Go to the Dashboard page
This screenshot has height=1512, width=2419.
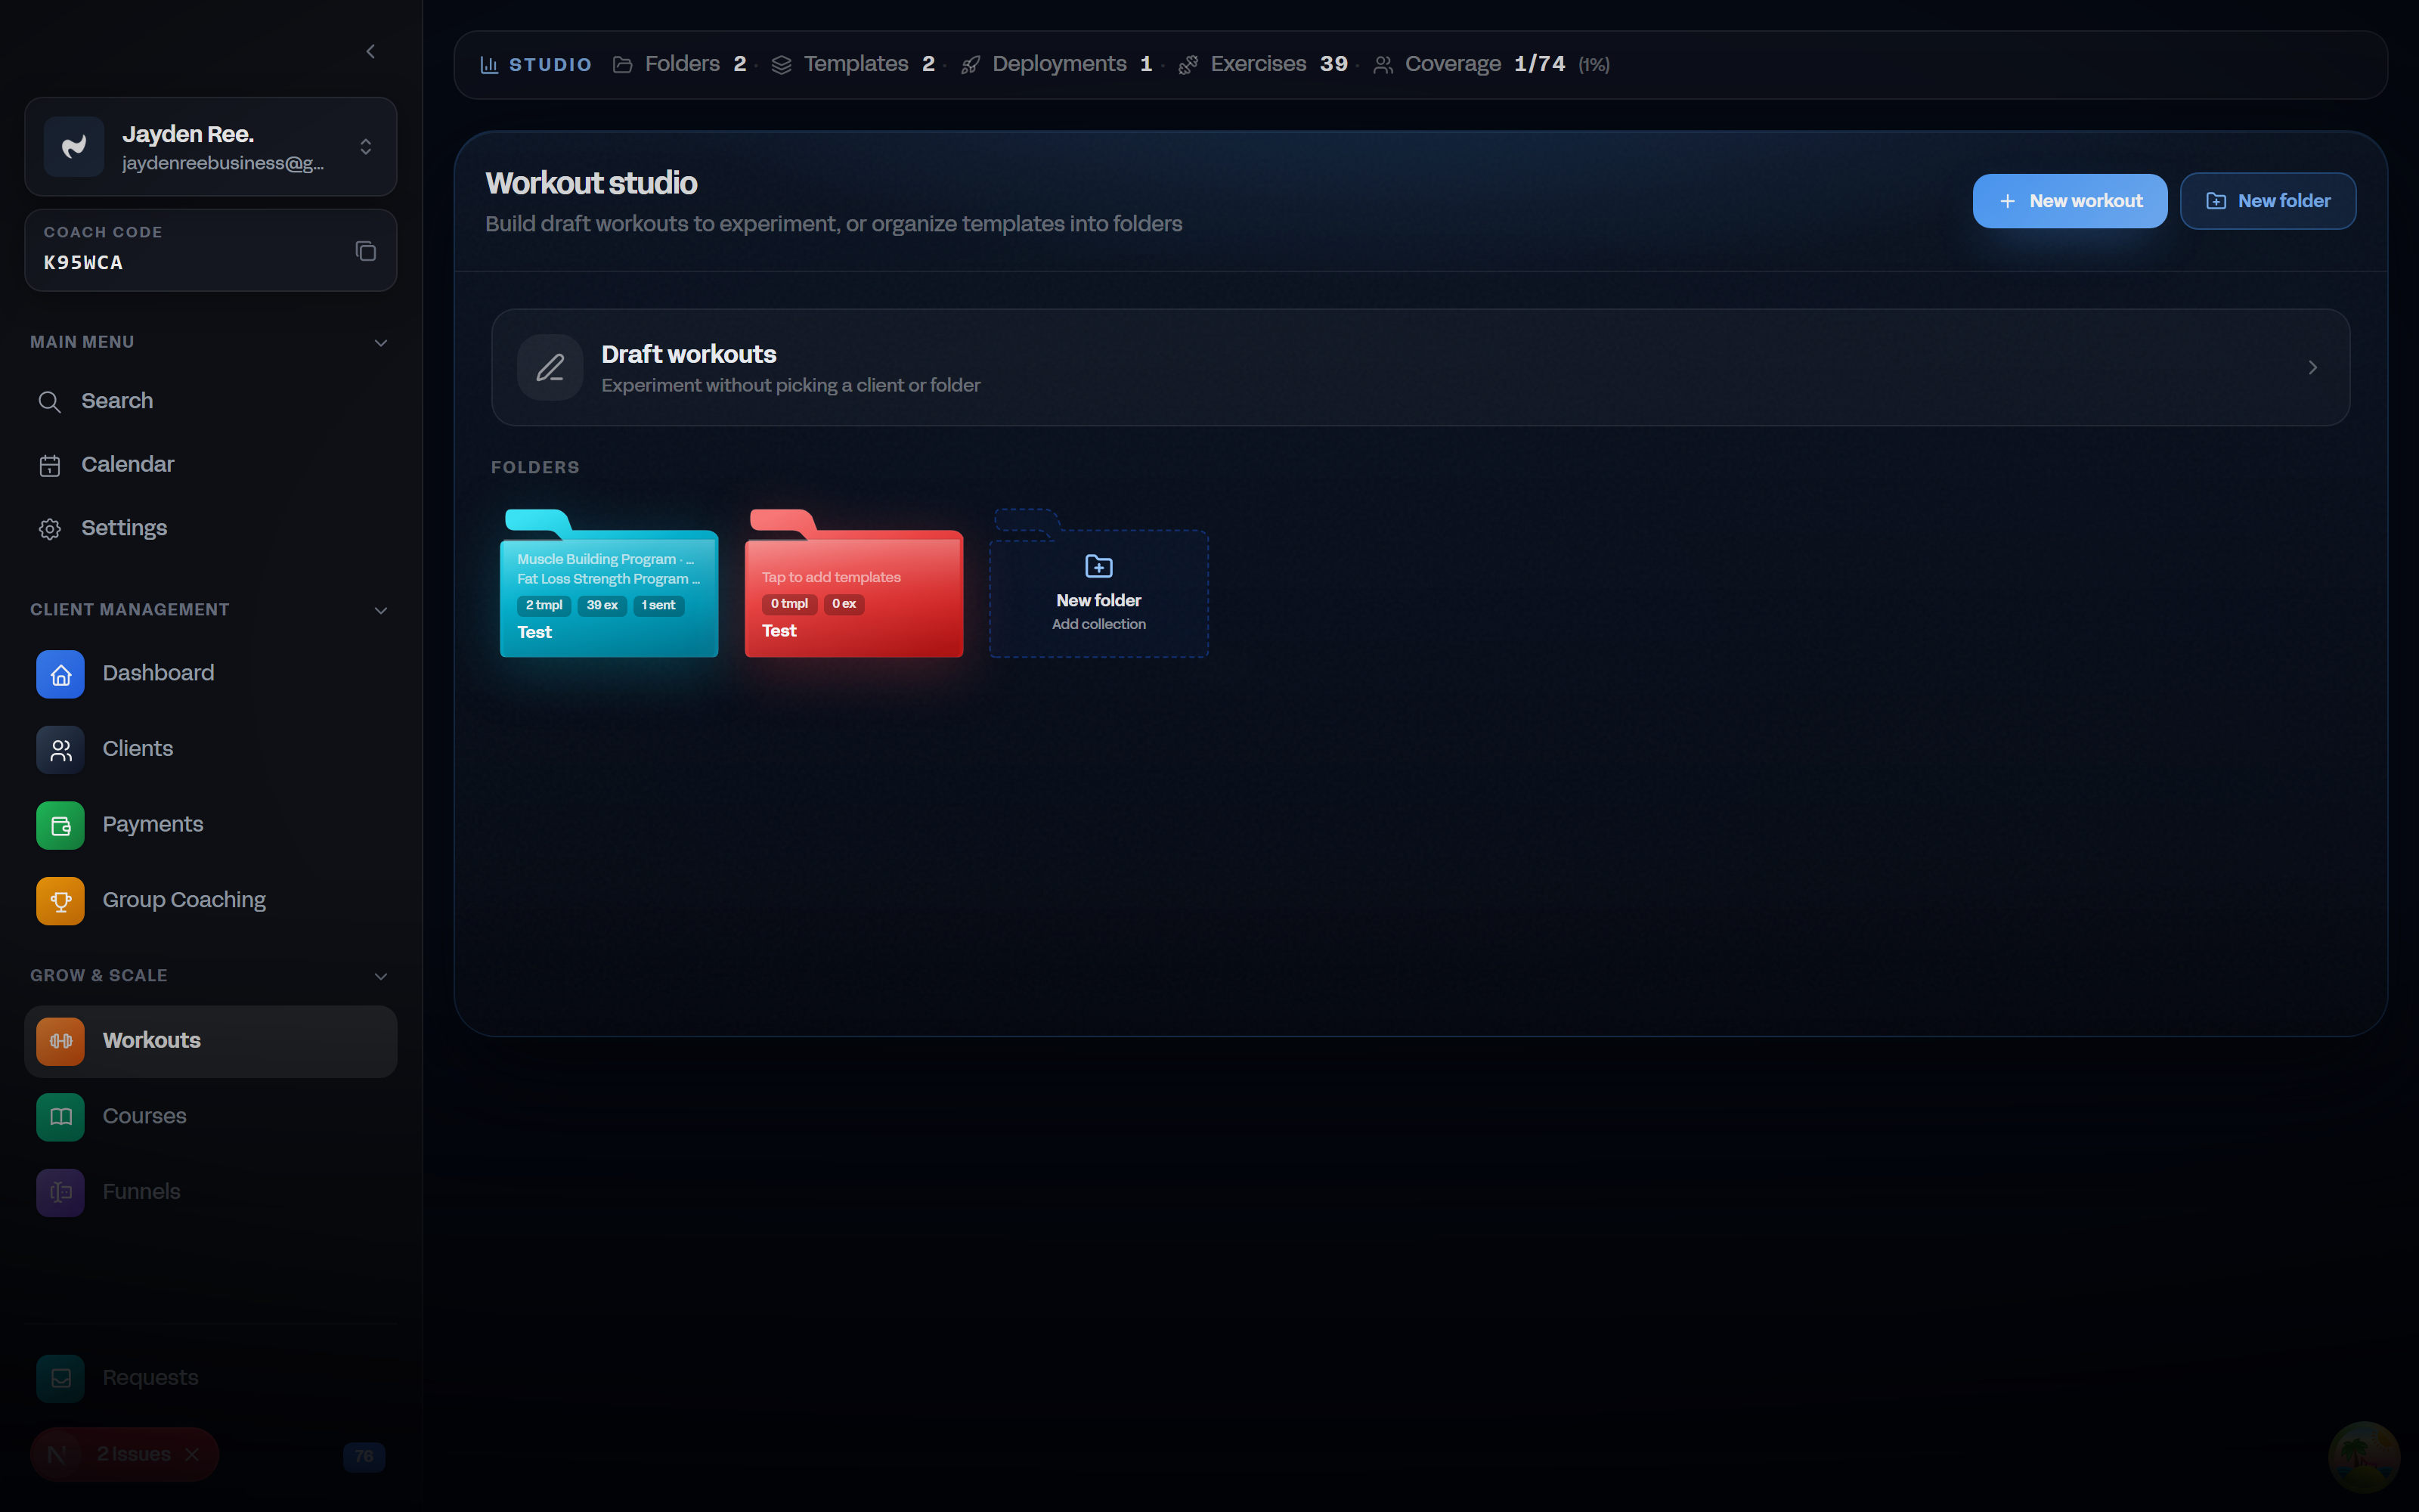click(211, 673)
